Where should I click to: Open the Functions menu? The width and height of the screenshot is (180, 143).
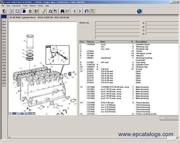16,6
